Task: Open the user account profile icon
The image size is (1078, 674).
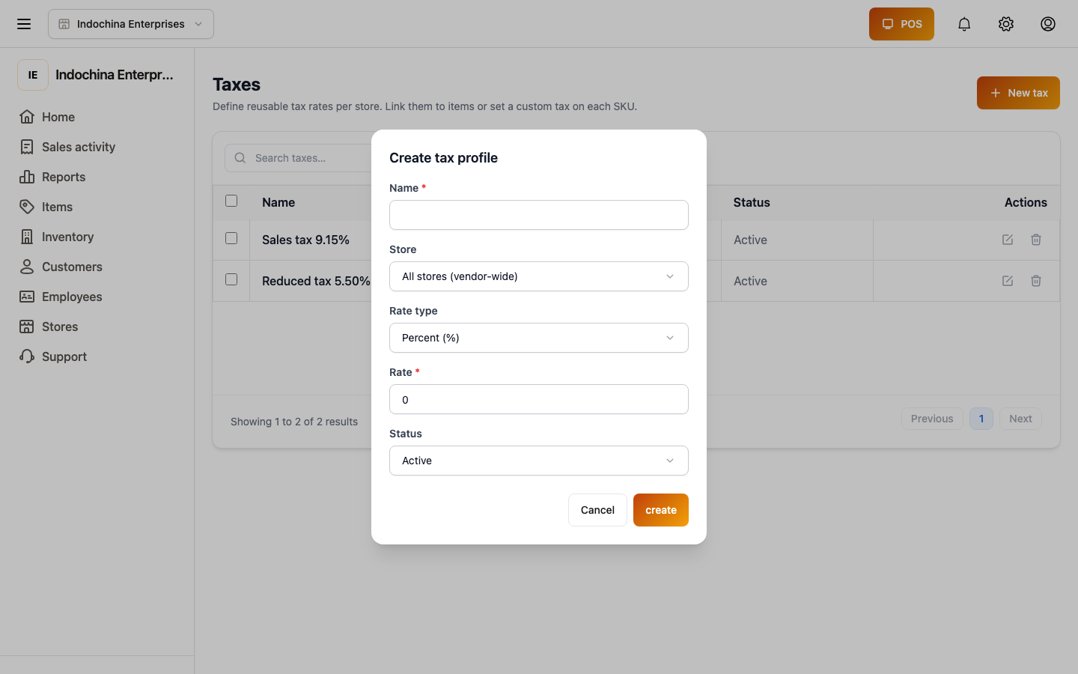Action: (1048, 24)
